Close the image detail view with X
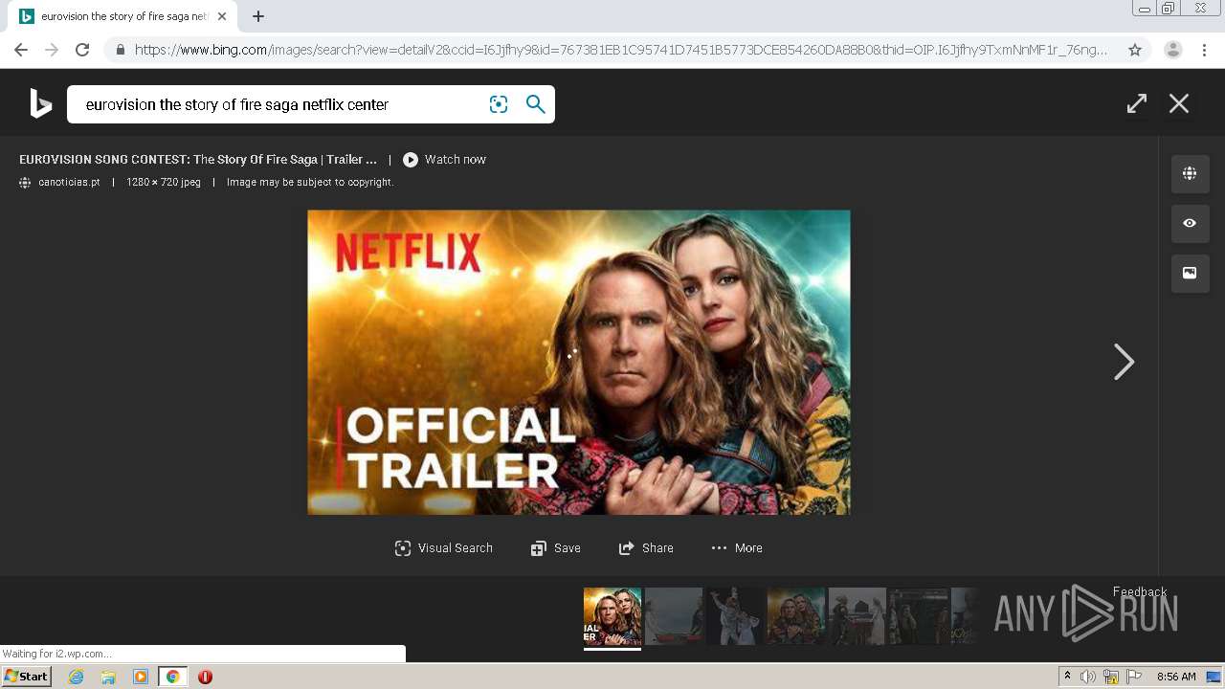Screen dimensions: 1225x689 tap(1179, 103)
